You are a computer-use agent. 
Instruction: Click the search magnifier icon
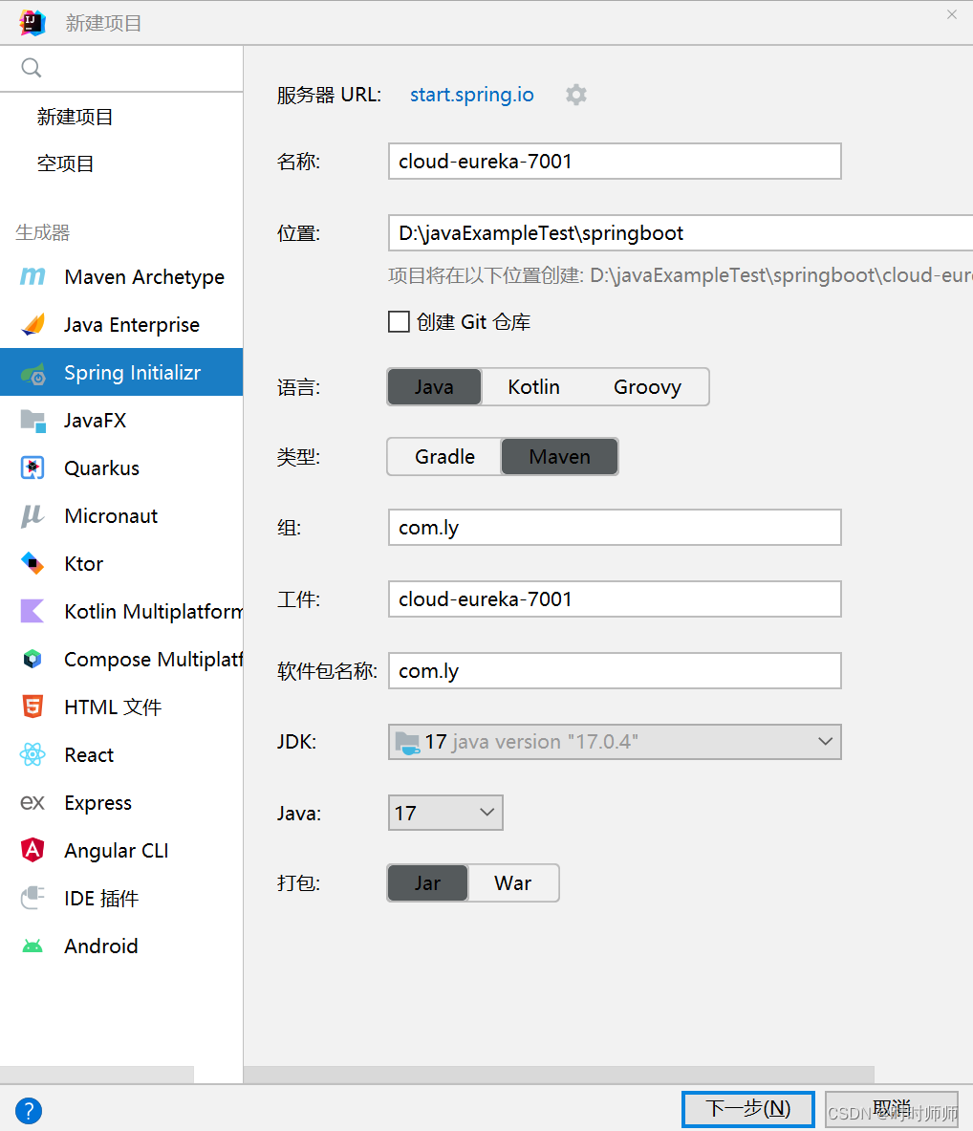pyautogui.click(x=31, y=68)
